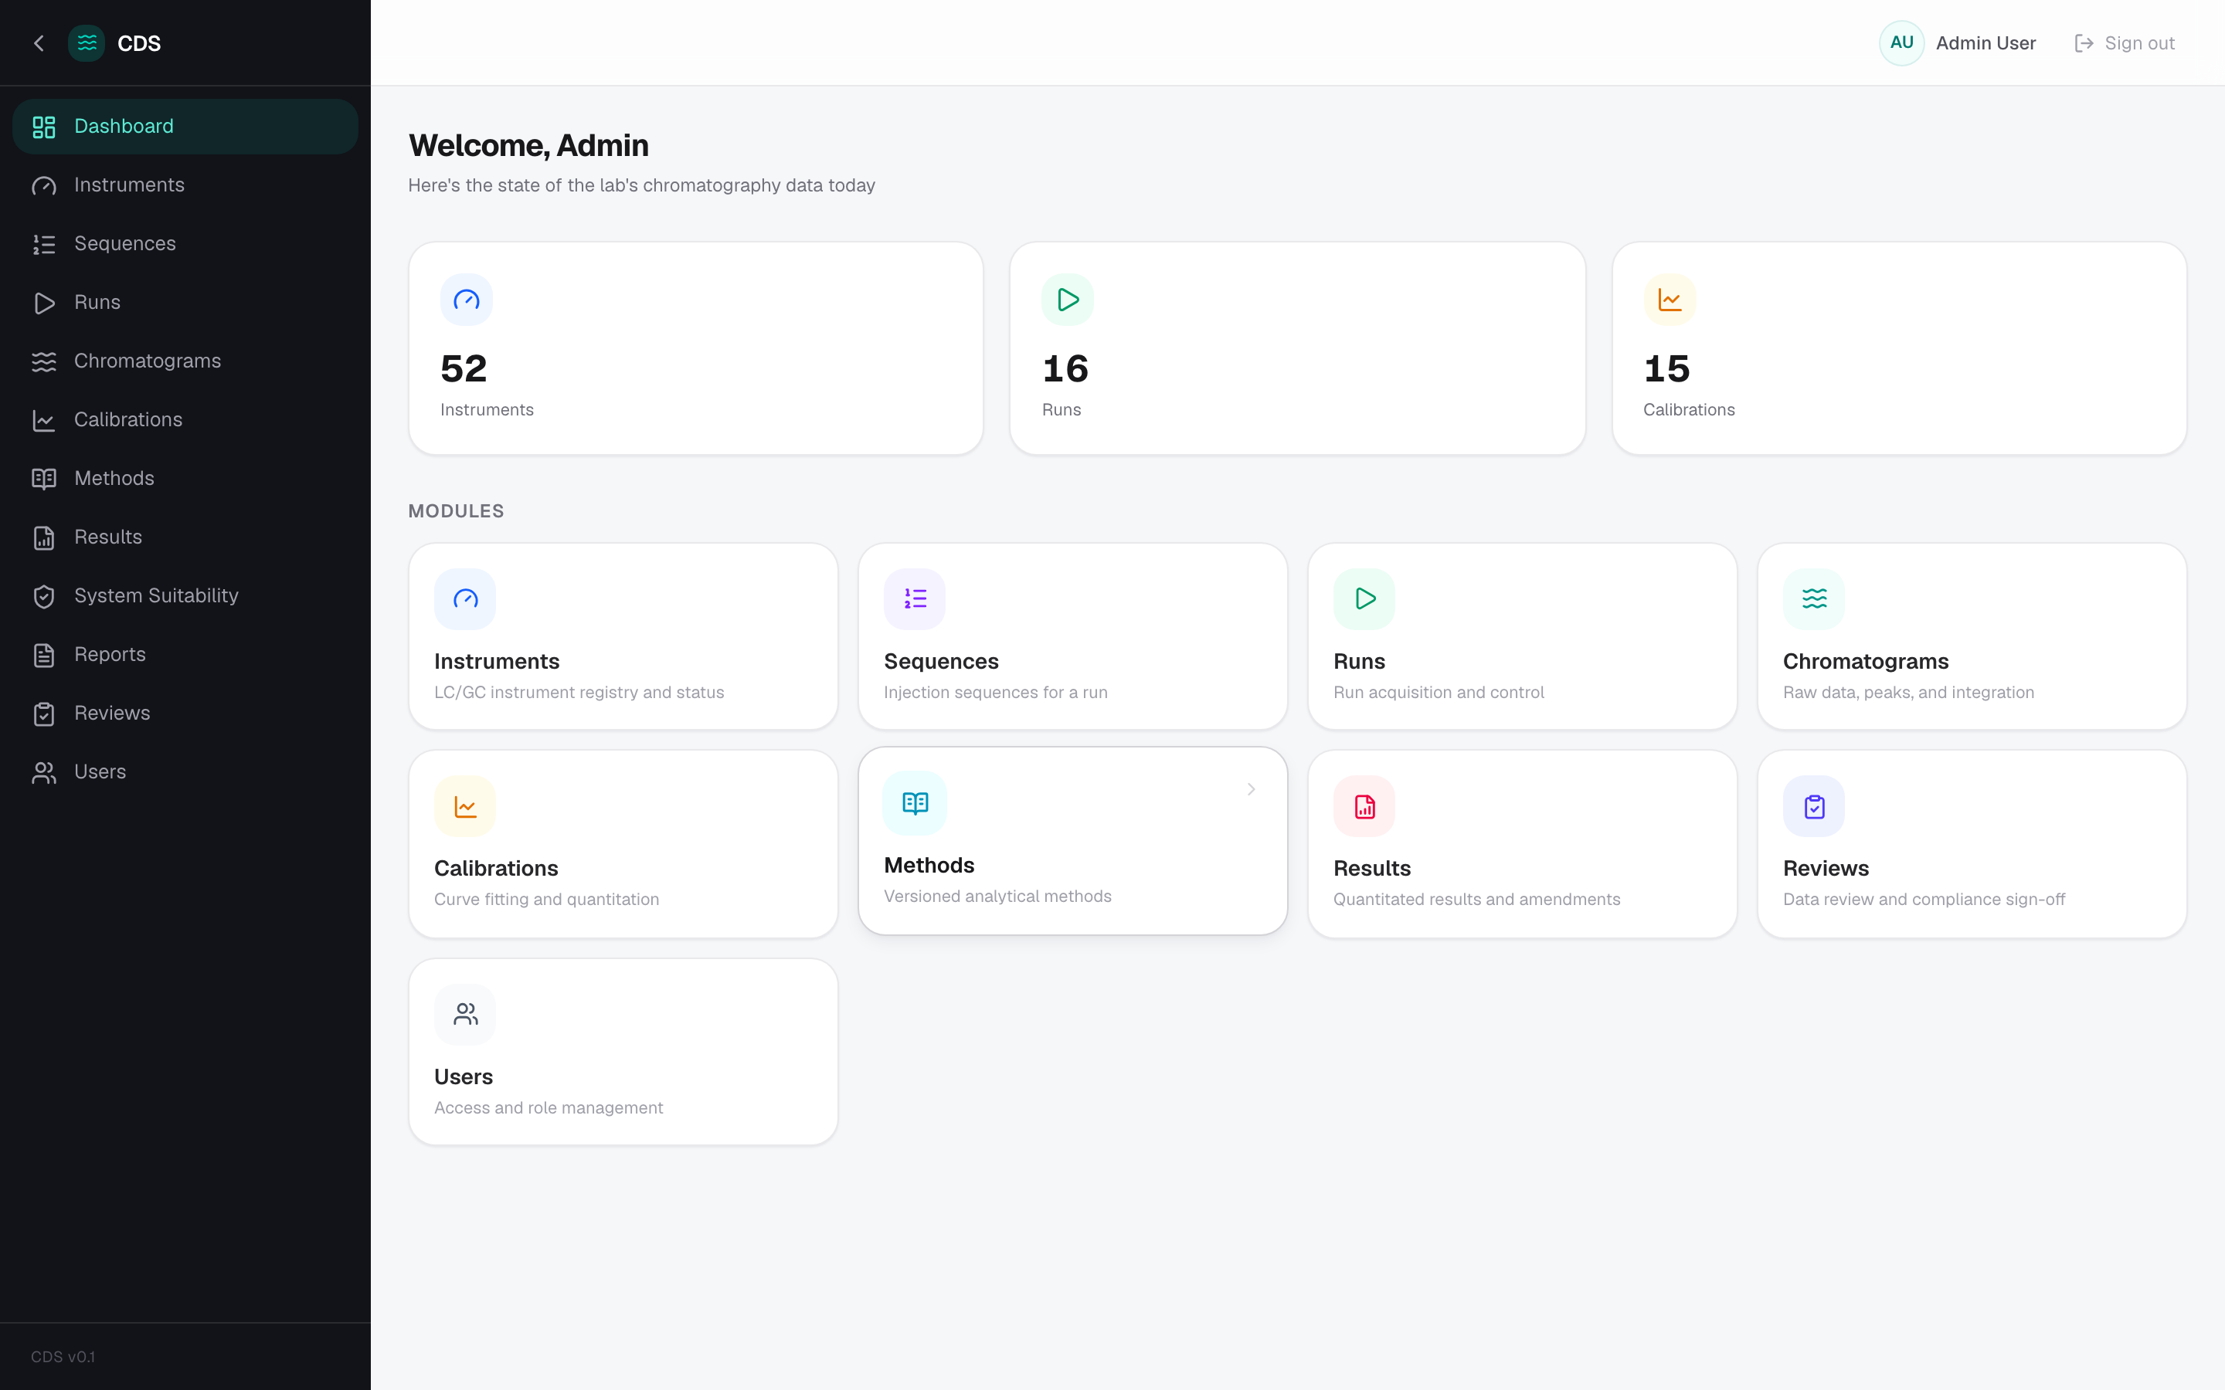Click play icon on 16 Runs card

1068,300
